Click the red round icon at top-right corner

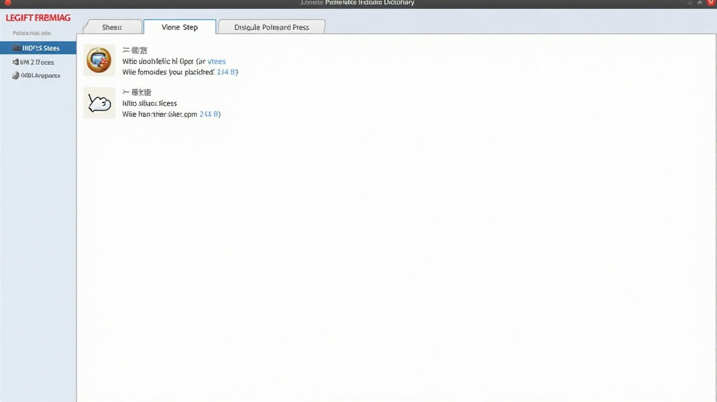(x=710, y=3)
